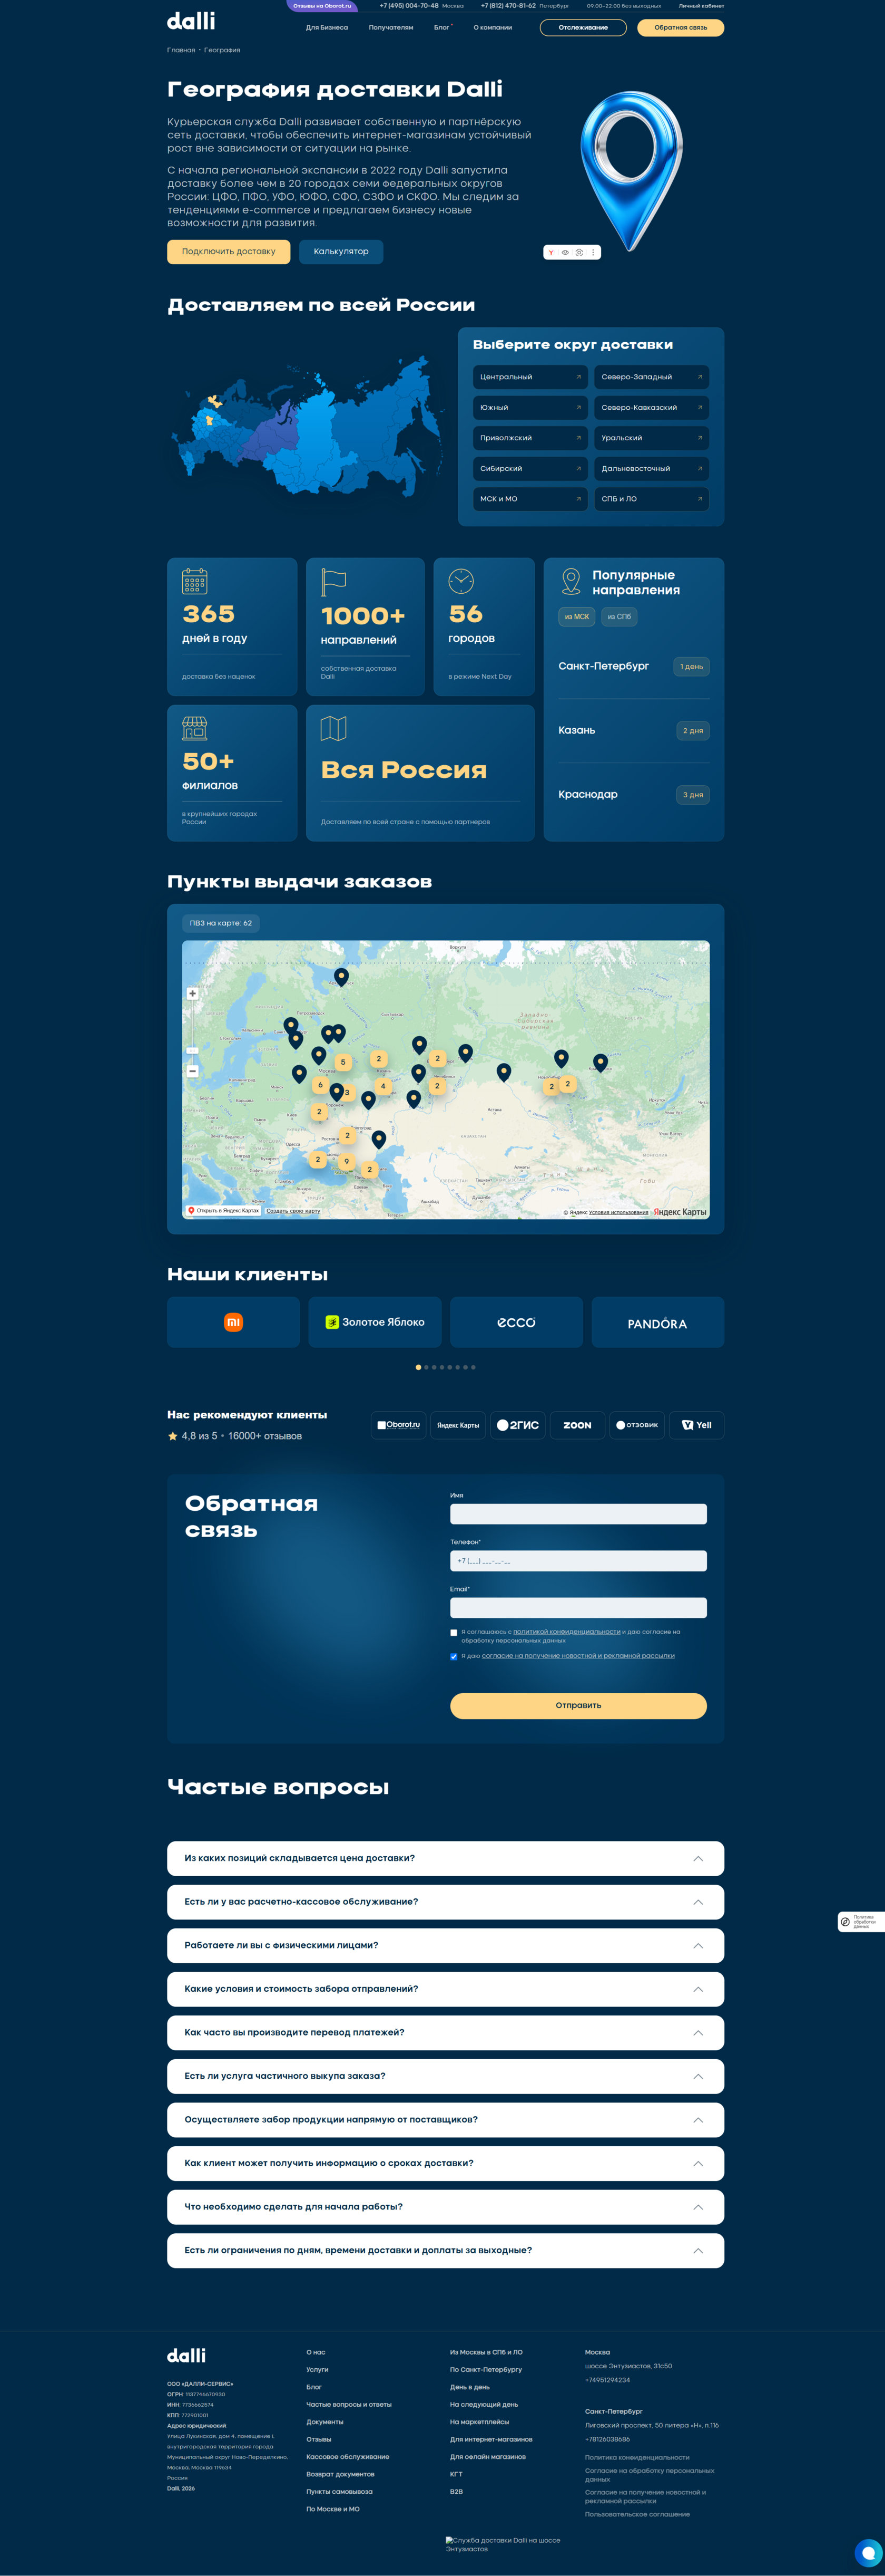Viewport: 885px width, 2576px height.
Task: Click the Email input field
Action: 578,1608
